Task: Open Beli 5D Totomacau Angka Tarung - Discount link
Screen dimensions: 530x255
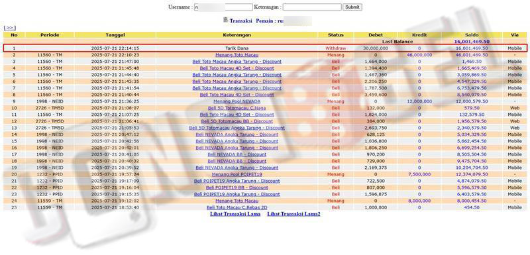Action: point(237,128)
